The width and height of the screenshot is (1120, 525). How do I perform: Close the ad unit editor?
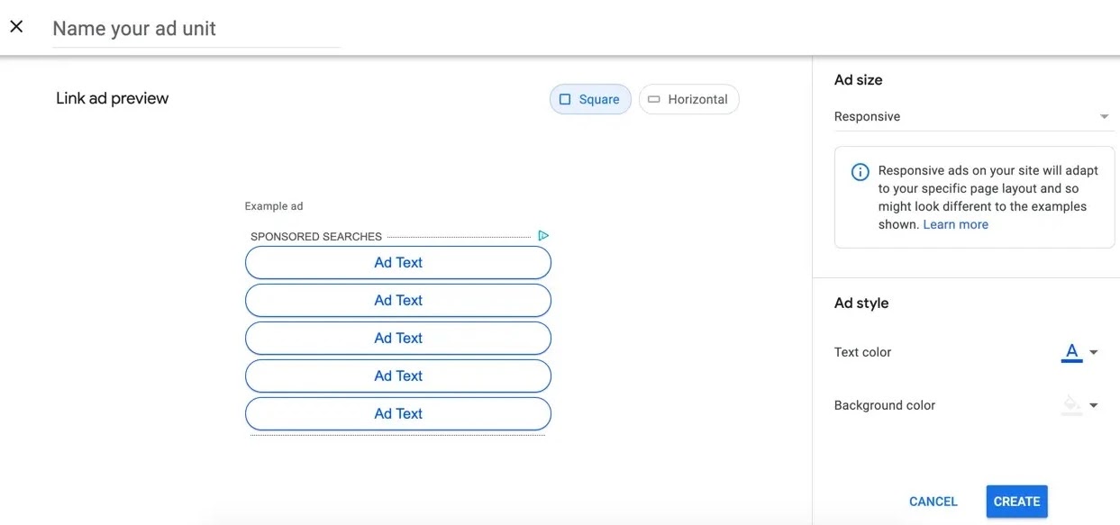(x=16, y=27)
